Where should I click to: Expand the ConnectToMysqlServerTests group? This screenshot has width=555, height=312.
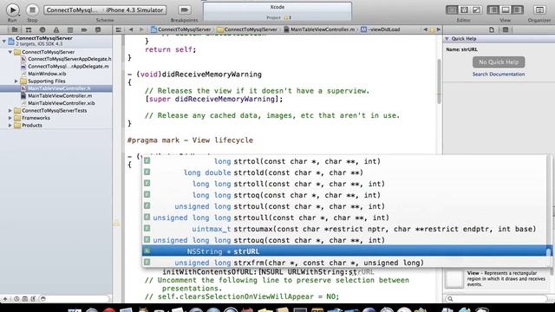tap(10, 110)
